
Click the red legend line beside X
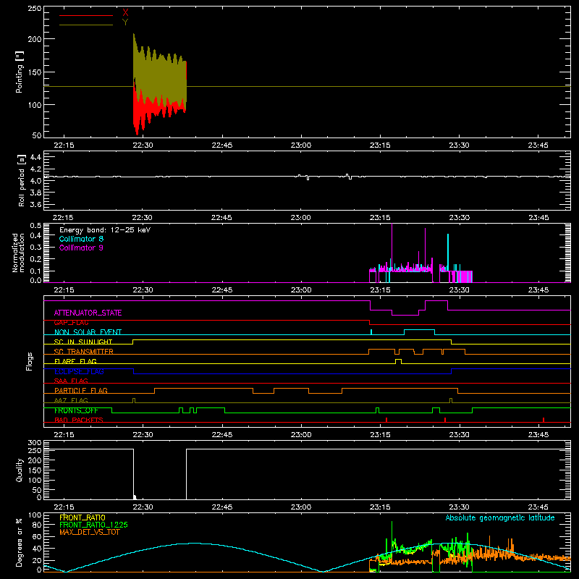coord(86,15)
